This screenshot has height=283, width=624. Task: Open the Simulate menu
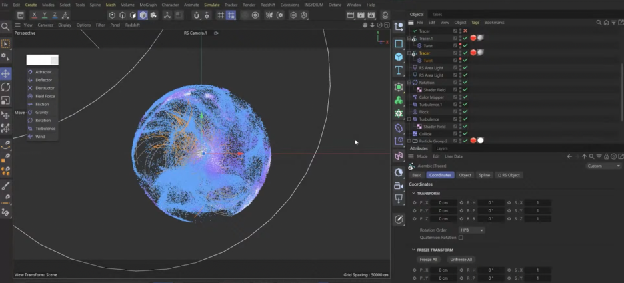click(212, 5)
